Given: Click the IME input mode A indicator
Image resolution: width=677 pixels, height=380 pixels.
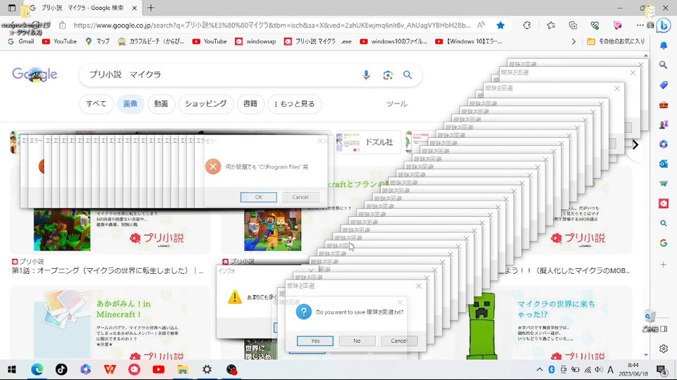Looking at the screenshot, I should (610, 369).
